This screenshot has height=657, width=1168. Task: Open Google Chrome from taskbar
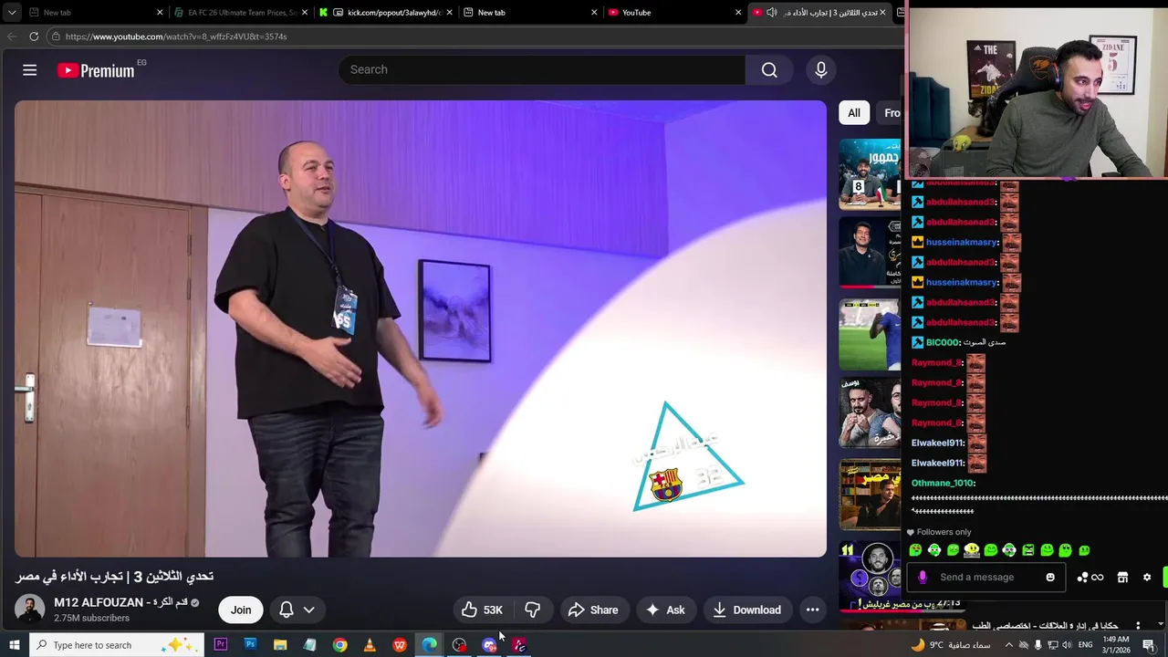click(339, 645)
